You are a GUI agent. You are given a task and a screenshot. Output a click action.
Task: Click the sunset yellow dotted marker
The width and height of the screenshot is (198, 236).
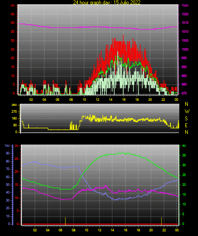[161, 221]
